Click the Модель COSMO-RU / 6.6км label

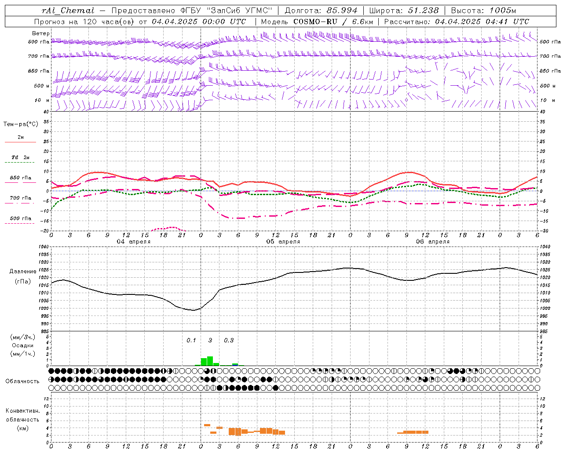tap(317, 22)
